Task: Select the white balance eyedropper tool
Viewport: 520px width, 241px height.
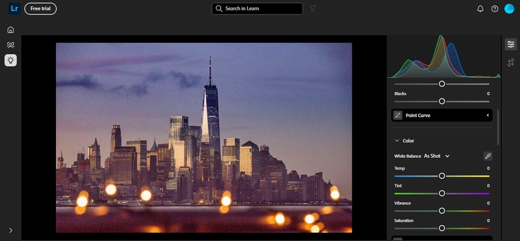Action: [488, 156]
